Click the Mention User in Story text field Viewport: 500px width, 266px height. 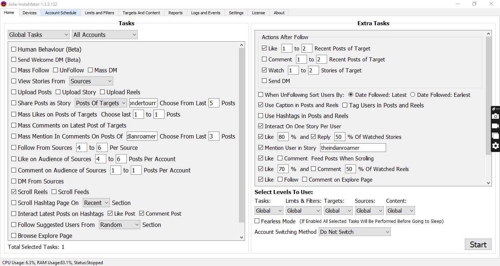click(352, 148)
